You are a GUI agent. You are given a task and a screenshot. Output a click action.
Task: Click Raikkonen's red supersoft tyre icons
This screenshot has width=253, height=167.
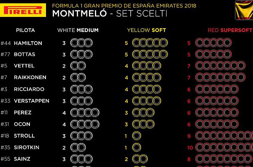click(220, 77)
